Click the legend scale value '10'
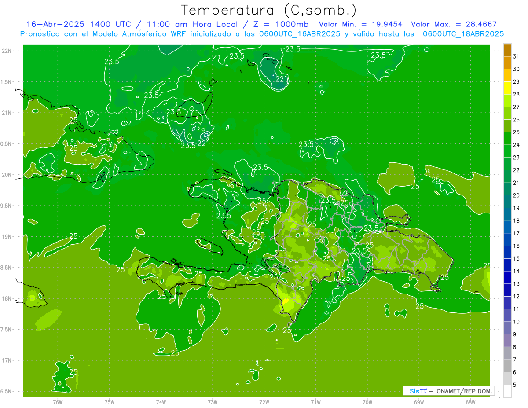 517,322
